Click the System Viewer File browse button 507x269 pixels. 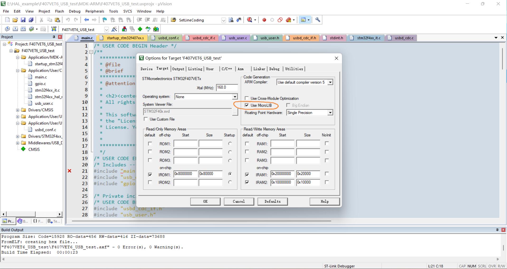pos(235,112)
